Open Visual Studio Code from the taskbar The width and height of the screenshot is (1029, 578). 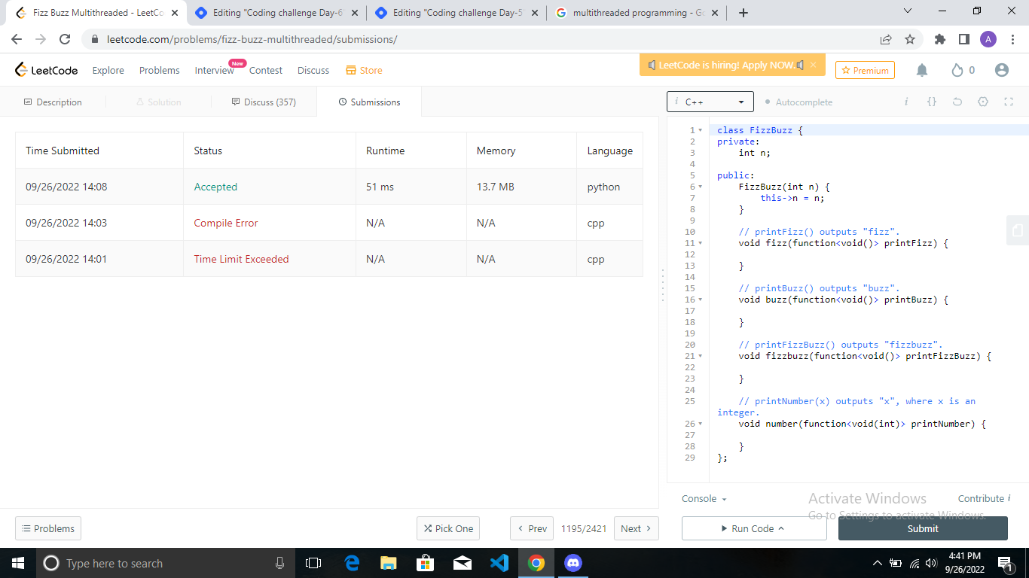point(499,563)
